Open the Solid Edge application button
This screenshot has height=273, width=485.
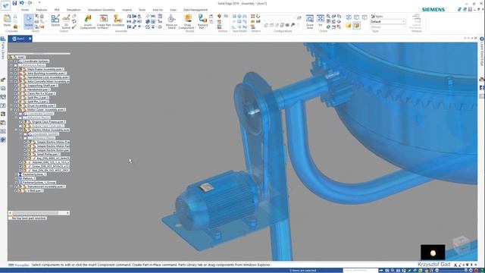5,5
